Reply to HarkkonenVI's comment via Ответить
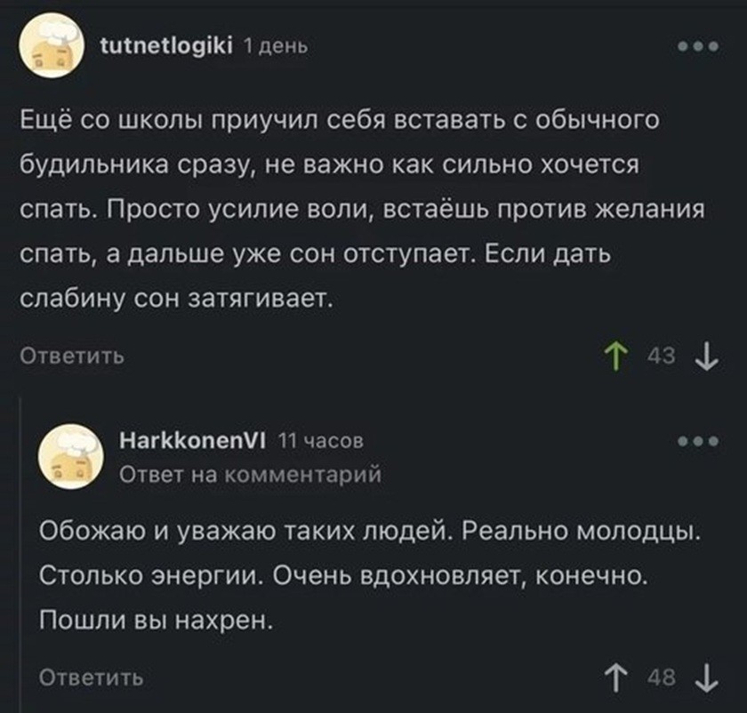747x713 pixels. click(91, 677)
